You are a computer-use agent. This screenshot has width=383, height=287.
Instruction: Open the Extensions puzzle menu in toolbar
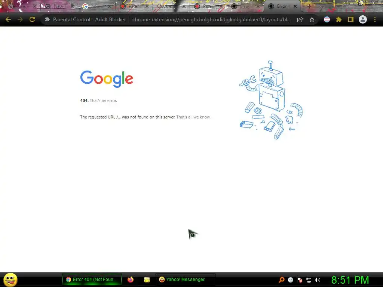[x=339, y=19]
